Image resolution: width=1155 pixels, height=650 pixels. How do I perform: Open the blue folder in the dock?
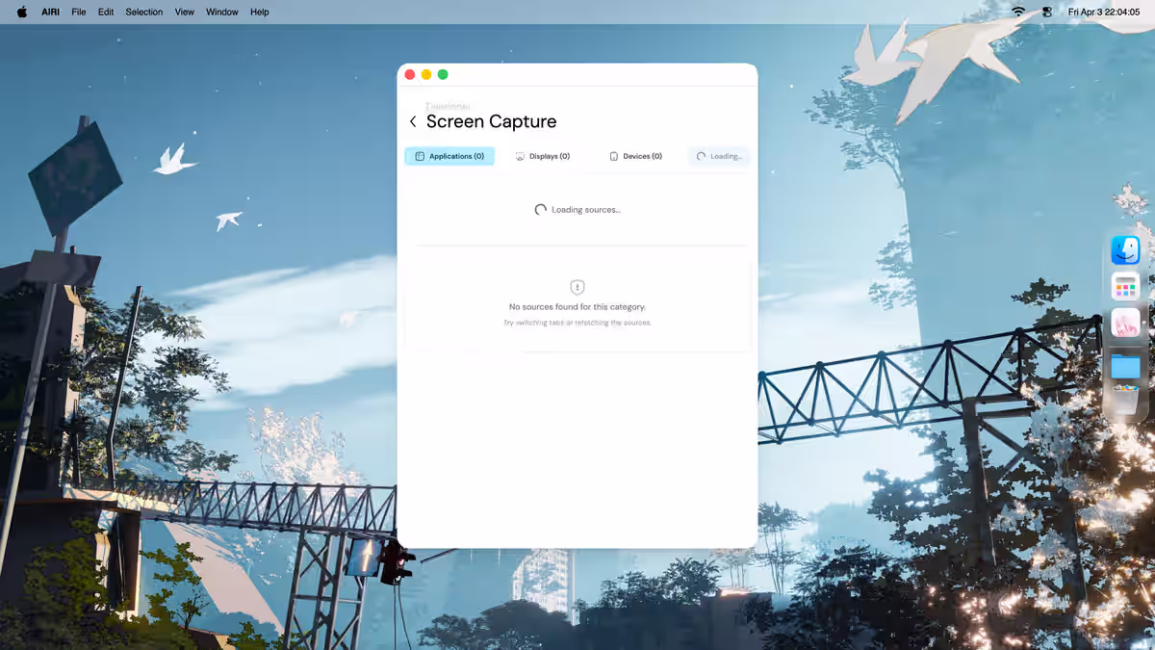coord(1125,366)
